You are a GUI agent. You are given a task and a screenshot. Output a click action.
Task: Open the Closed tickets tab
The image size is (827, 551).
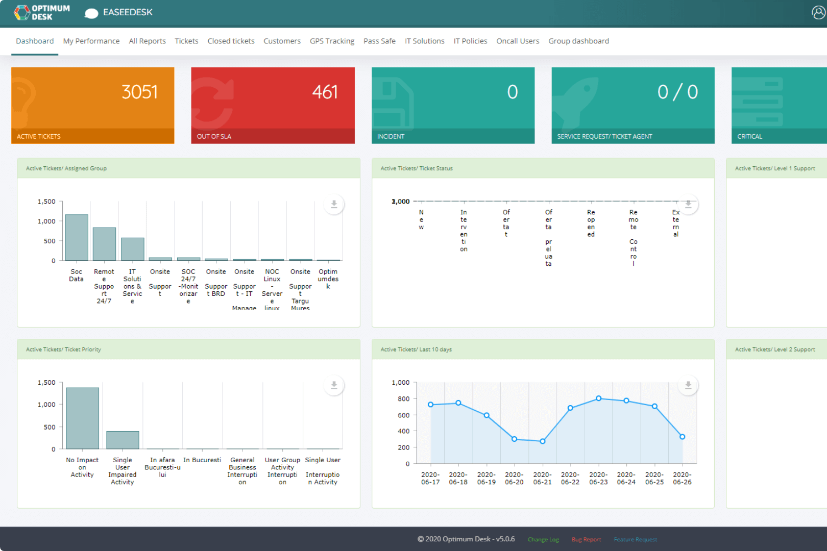tap(231, 41)
